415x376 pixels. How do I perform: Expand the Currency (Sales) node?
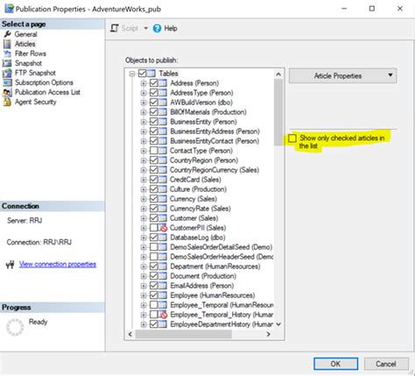pyautogui.click(x=144, y=199)
